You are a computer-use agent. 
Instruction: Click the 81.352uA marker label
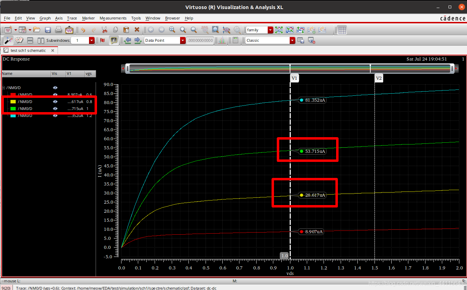(x=312, y=100)
